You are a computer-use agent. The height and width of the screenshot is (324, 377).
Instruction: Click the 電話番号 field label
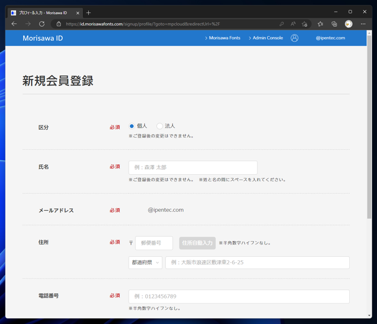tap(49, 296)
